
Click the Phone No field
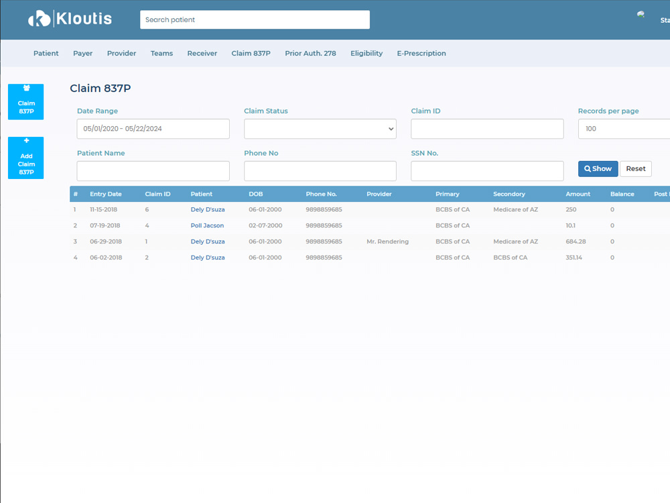(x=320, y=170)
